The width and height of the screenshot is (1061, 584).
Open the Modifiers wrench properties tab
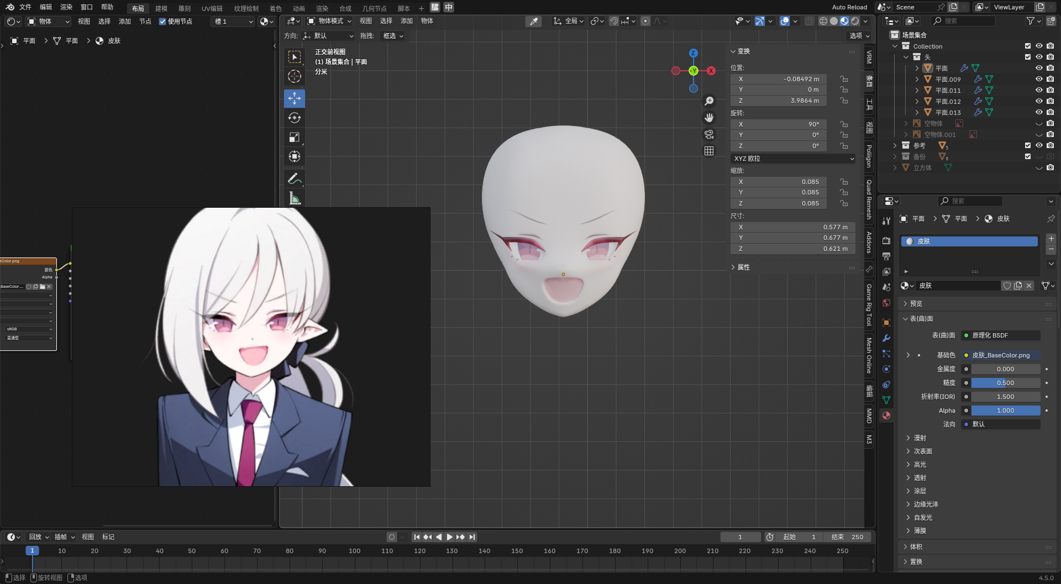886,338
